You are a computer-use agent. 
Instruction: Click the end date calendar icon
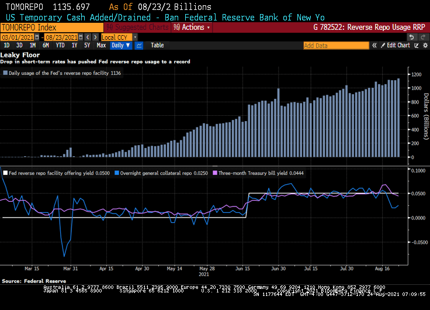coord(80,37)
